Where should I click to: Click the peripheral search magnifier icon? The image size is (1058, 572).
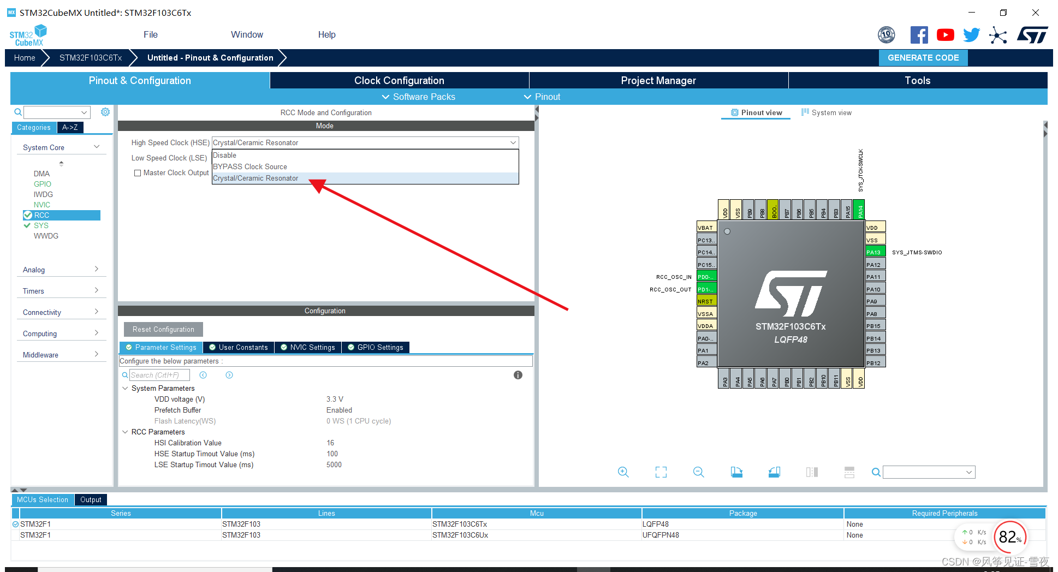point(18,112)
